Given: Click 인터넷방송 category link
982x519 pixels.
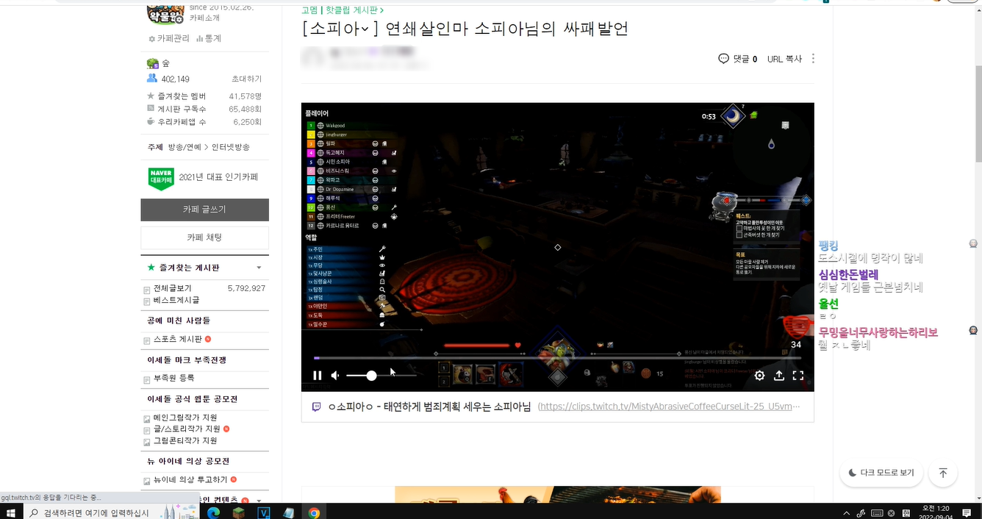Looking at the screenshot, I should click(231, 147).
